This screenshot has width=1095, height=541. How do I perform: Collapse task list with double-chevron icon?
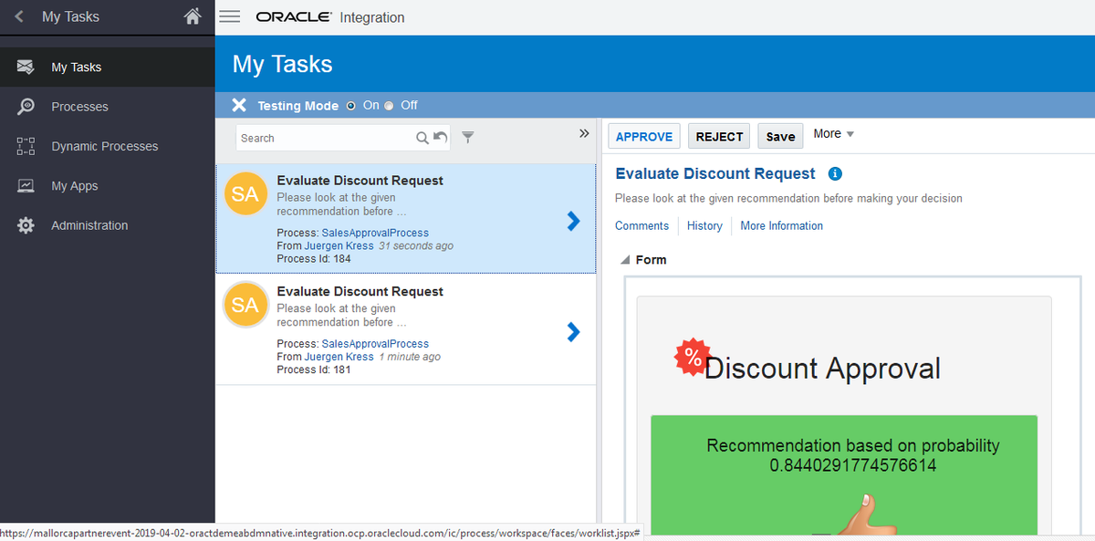[x=584, y=133]
